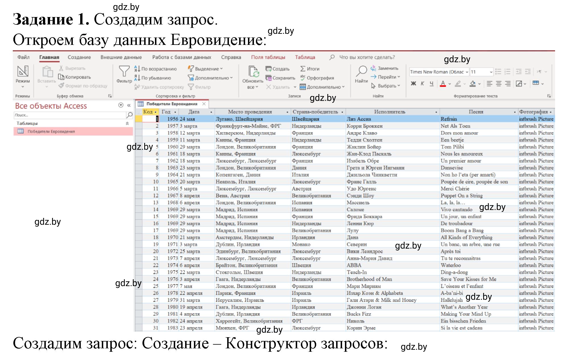Center align text in ribbon
The width and height of the screenshot is (571, 356).
click(498, 84)
